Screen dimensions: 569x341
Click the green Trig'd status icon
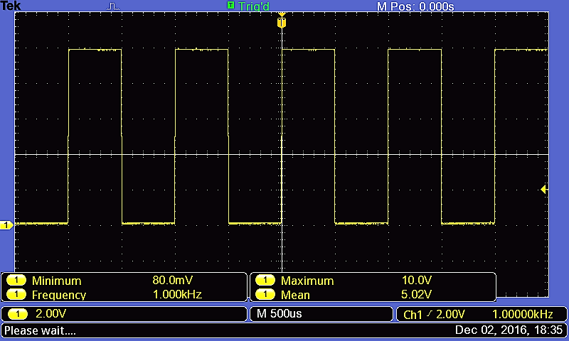pos(230,5)
